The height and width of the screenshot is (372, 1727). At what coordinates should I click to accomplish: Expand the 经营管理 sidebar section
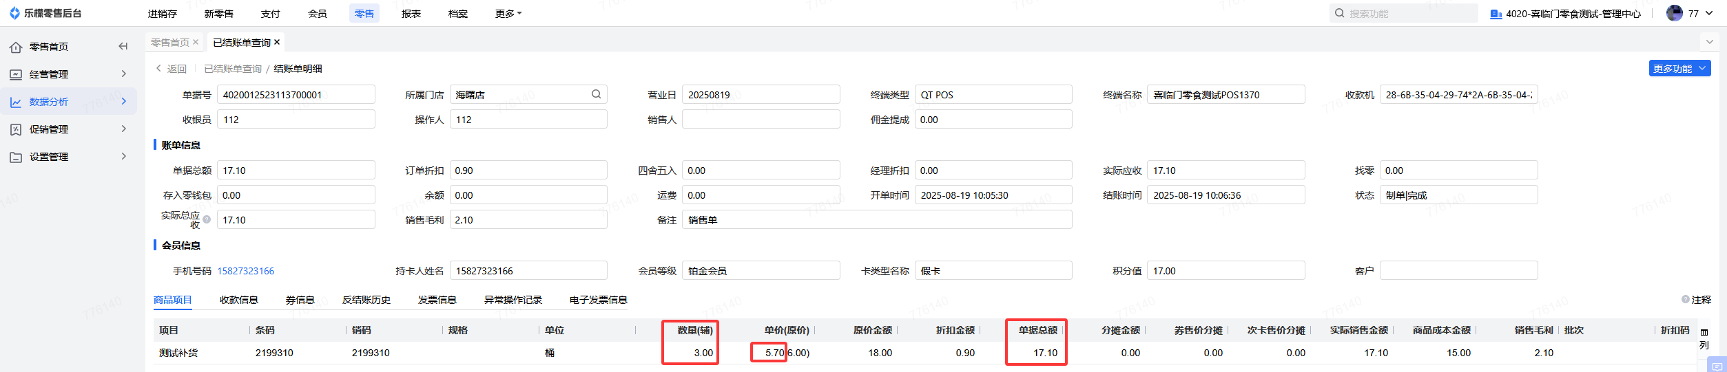[x=123, y=74]
